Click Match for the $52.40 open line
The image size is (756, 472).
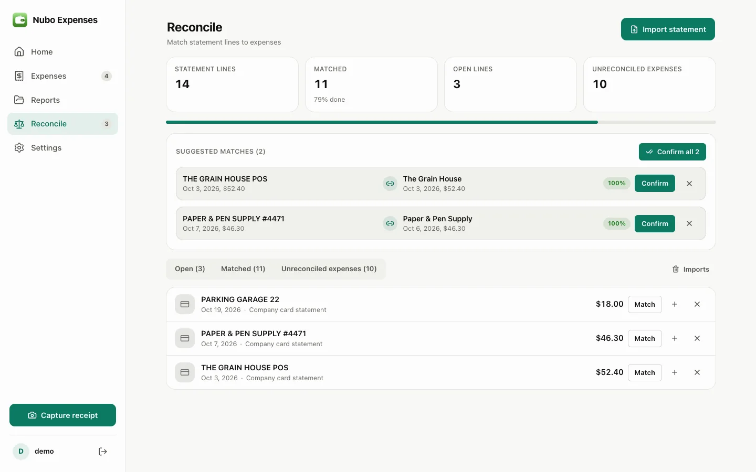pyautogui.click(x=645, y=372)
